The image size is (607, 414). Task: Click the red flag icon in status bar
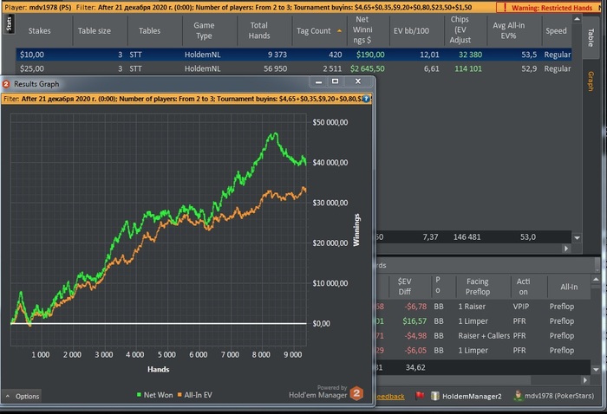click(x=420, y=396)
